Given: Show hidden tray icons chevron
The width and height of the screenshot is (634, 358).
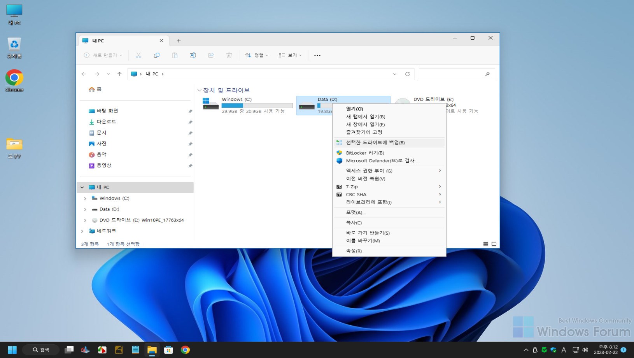Looking at the screenshot, I should tap(526, 350).
